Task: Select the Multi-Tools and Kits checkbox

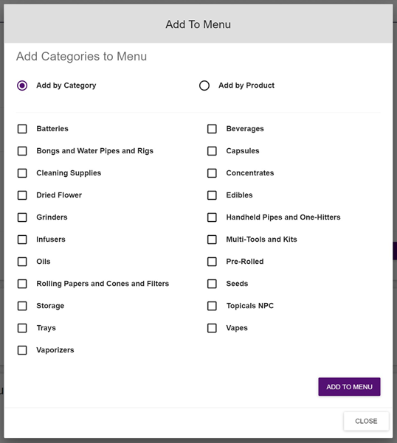Action: tap(212, 240)
